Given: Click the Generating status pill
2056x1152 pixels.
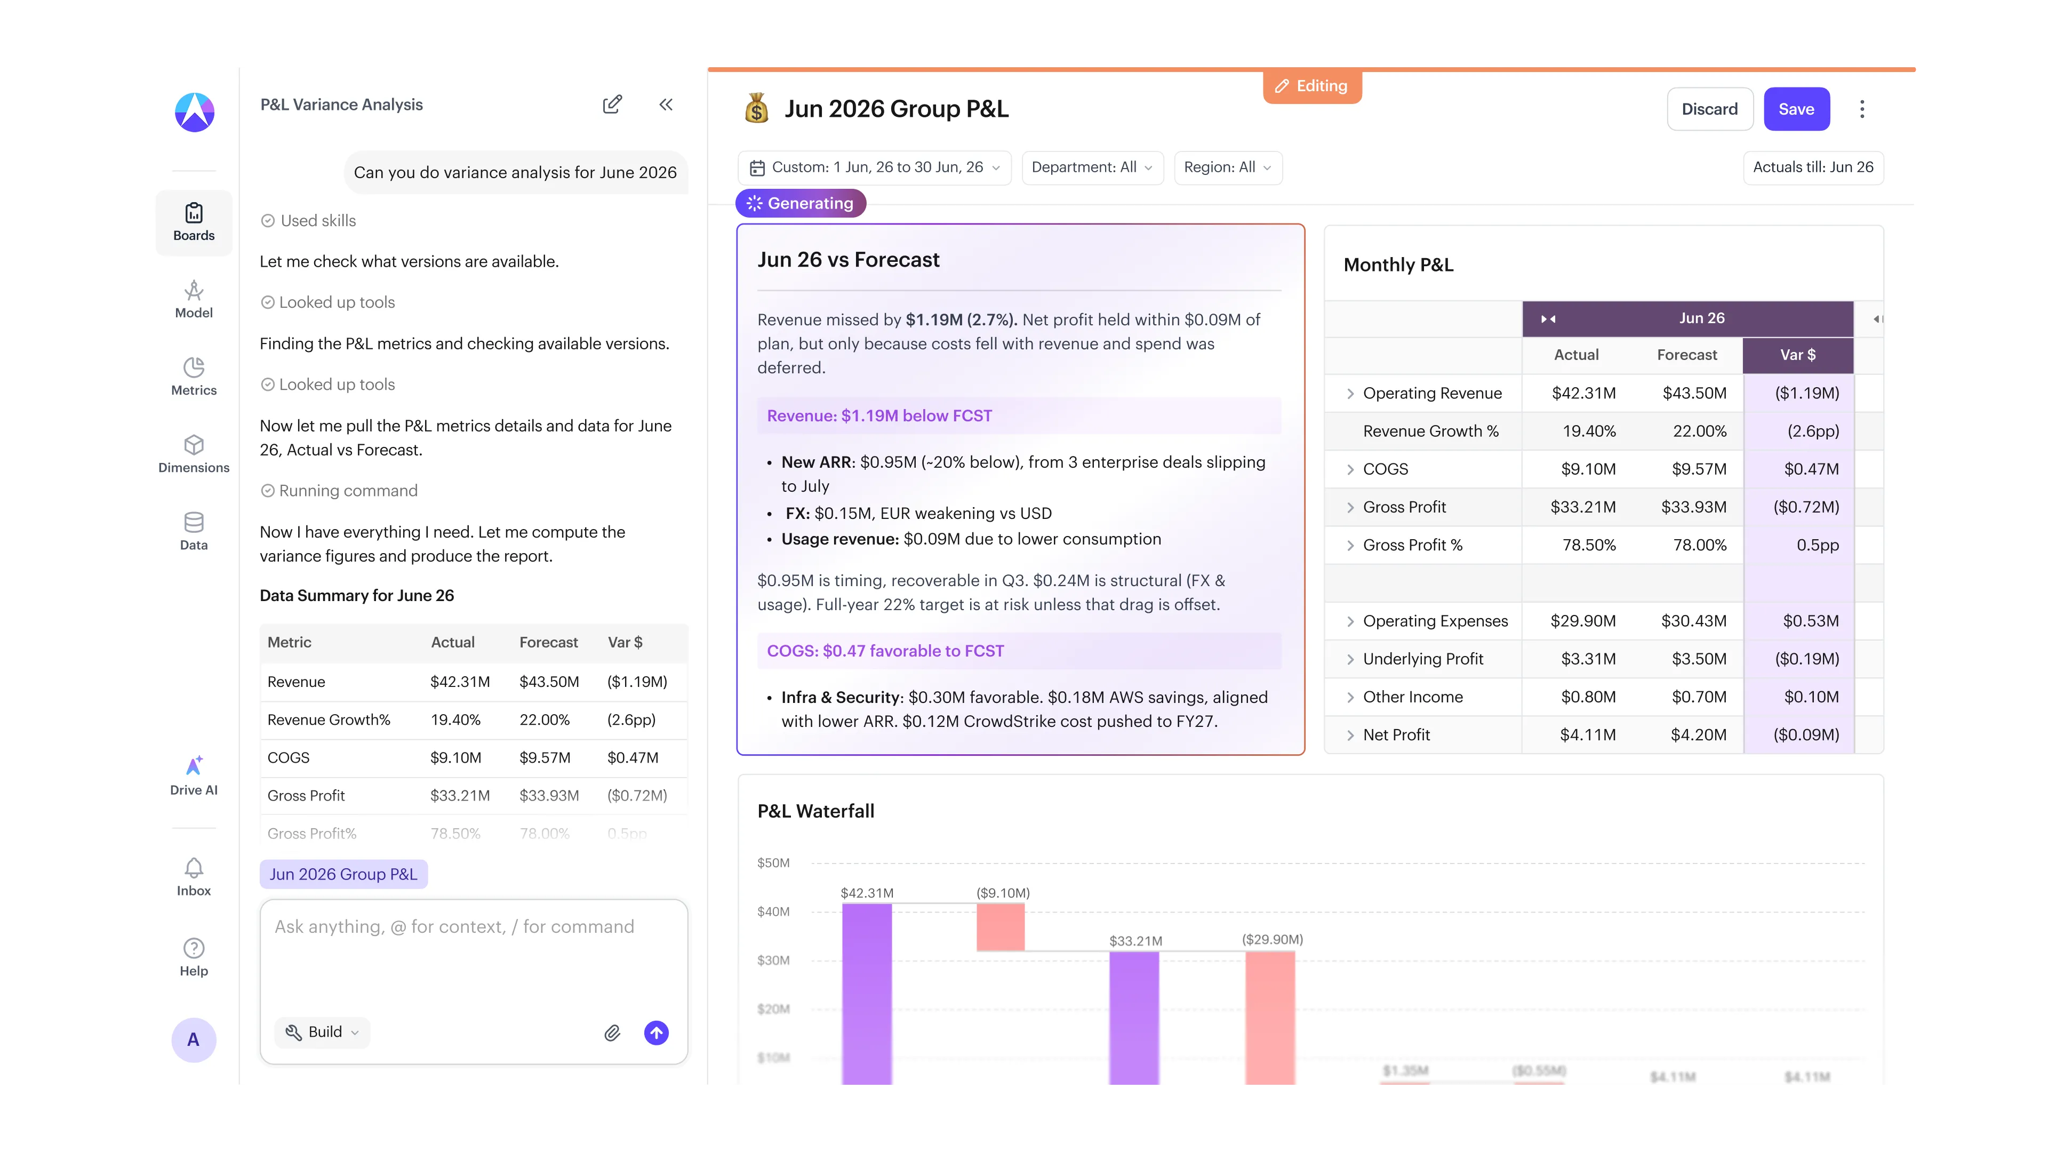Looking at the screenshot, I should click(801, 204).
